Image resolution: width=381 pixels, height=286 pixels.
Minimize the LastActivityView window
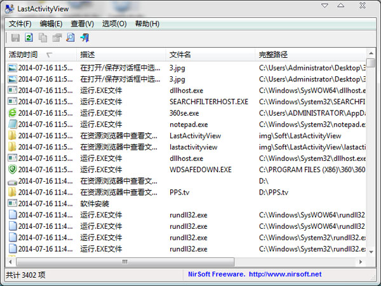[x=325, y=6]
